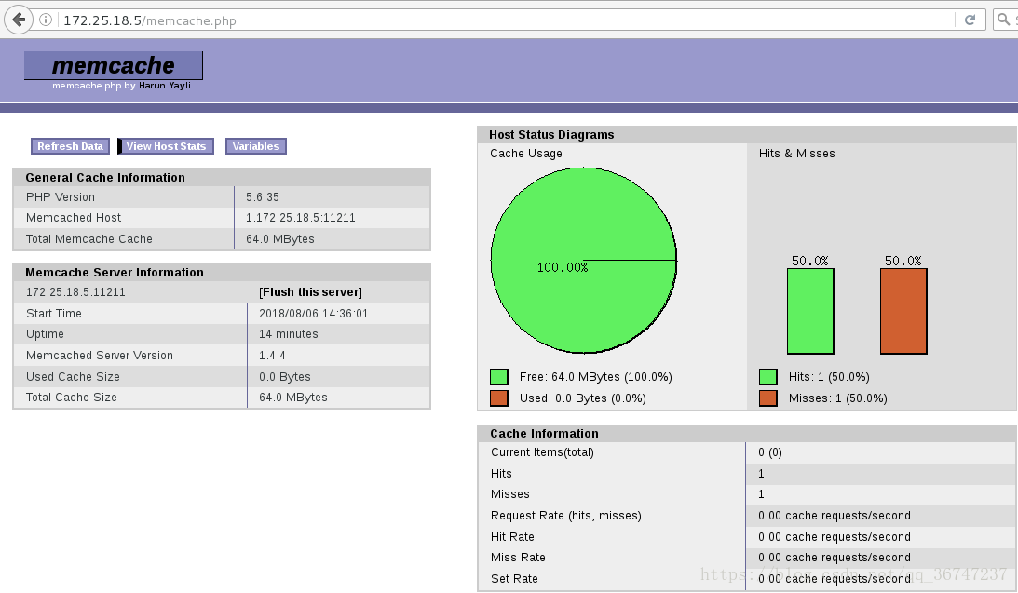
Task: Select Total Cache Size 64.0 MBytes value
Action: 292,398
